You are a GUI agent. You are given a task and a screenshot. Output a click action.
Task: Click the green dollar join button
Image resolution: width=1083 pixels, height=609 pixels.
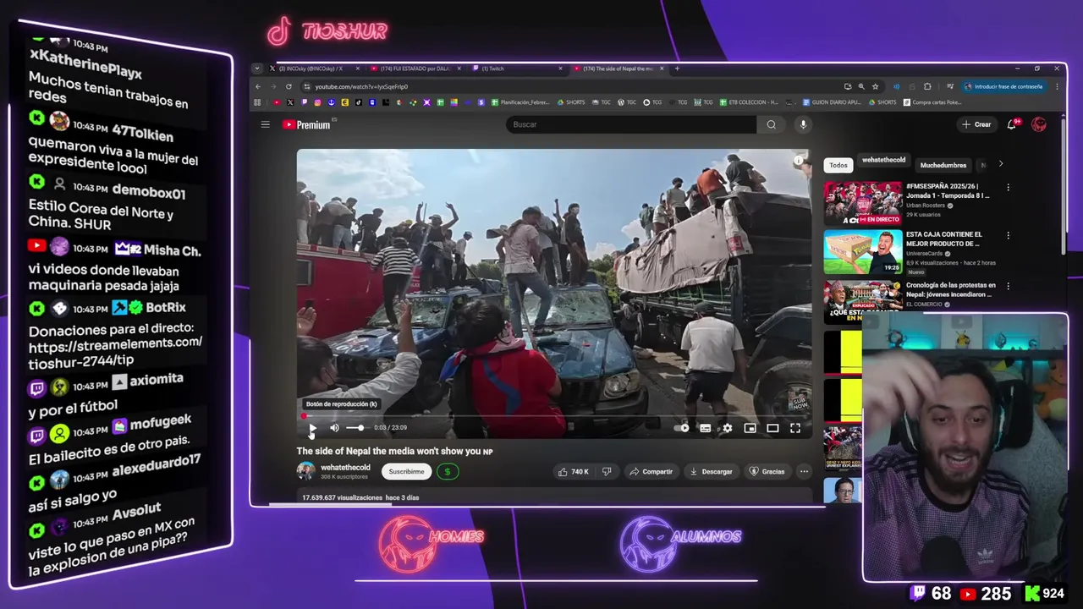(448, 471)
